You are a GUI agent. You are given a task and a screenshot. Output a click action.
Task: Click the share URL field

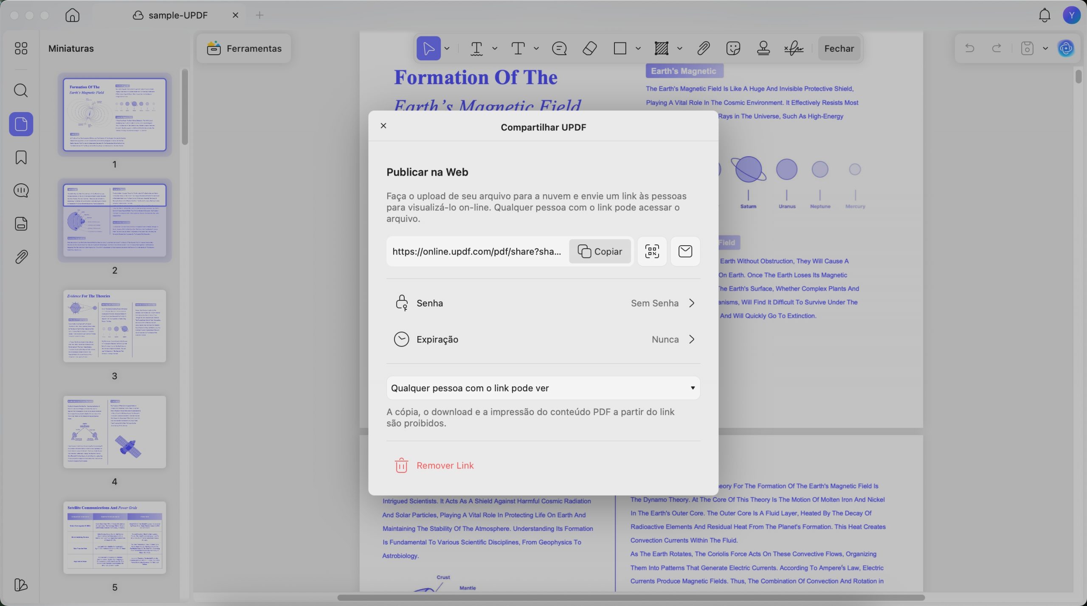[x=476, y=251]
